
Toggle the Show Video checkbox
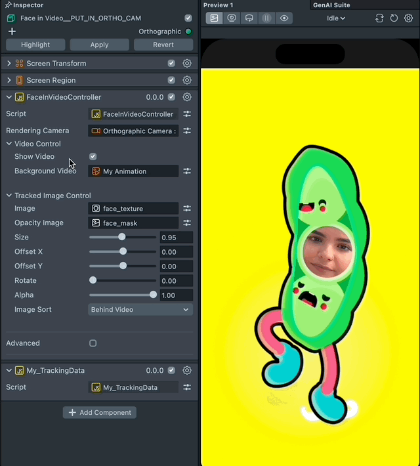point(93,157)
